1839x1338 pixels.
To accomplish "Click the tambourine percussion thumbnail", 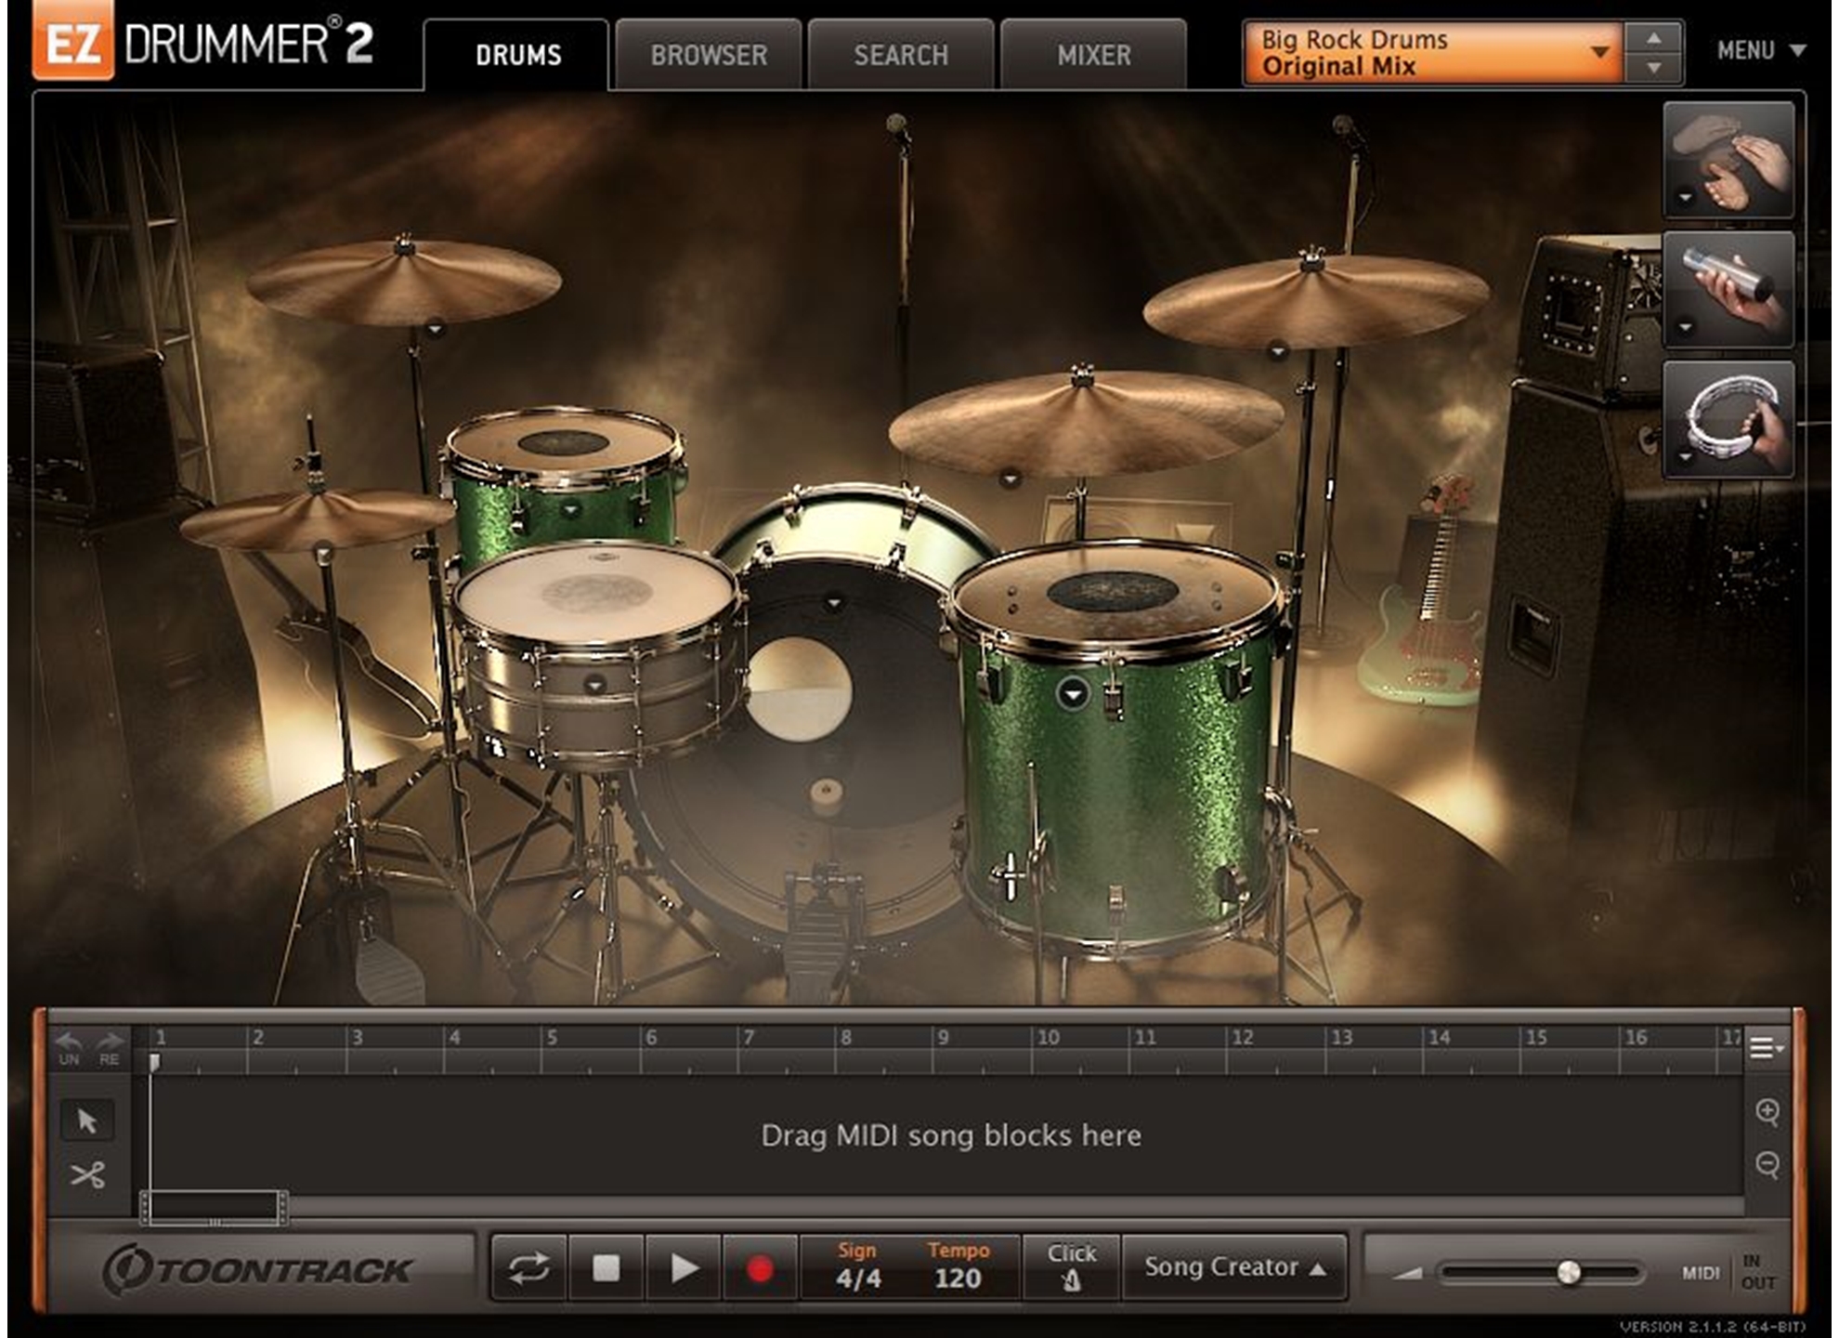I will (x=1728, y=421).
